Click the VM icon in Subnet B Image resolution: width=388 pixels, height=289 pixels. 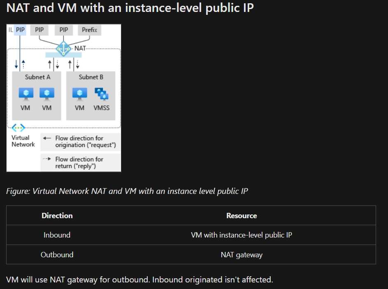point(80,94)
